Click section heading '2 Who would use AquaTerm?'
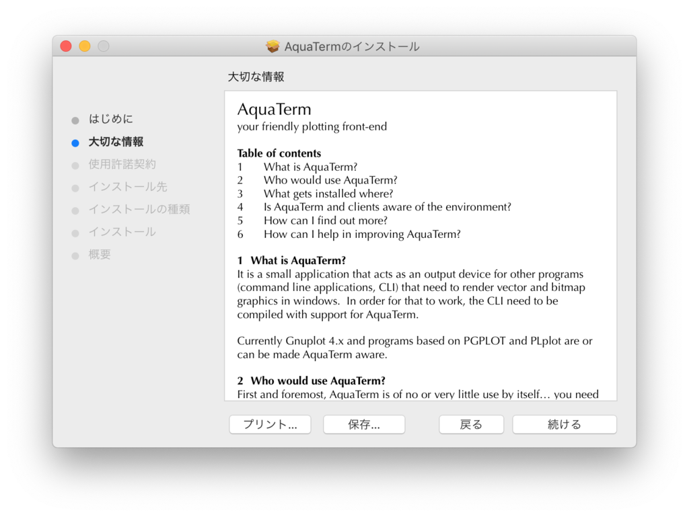Image resolution: width=689 pixels, height=517 pixels. click(311, 381)
